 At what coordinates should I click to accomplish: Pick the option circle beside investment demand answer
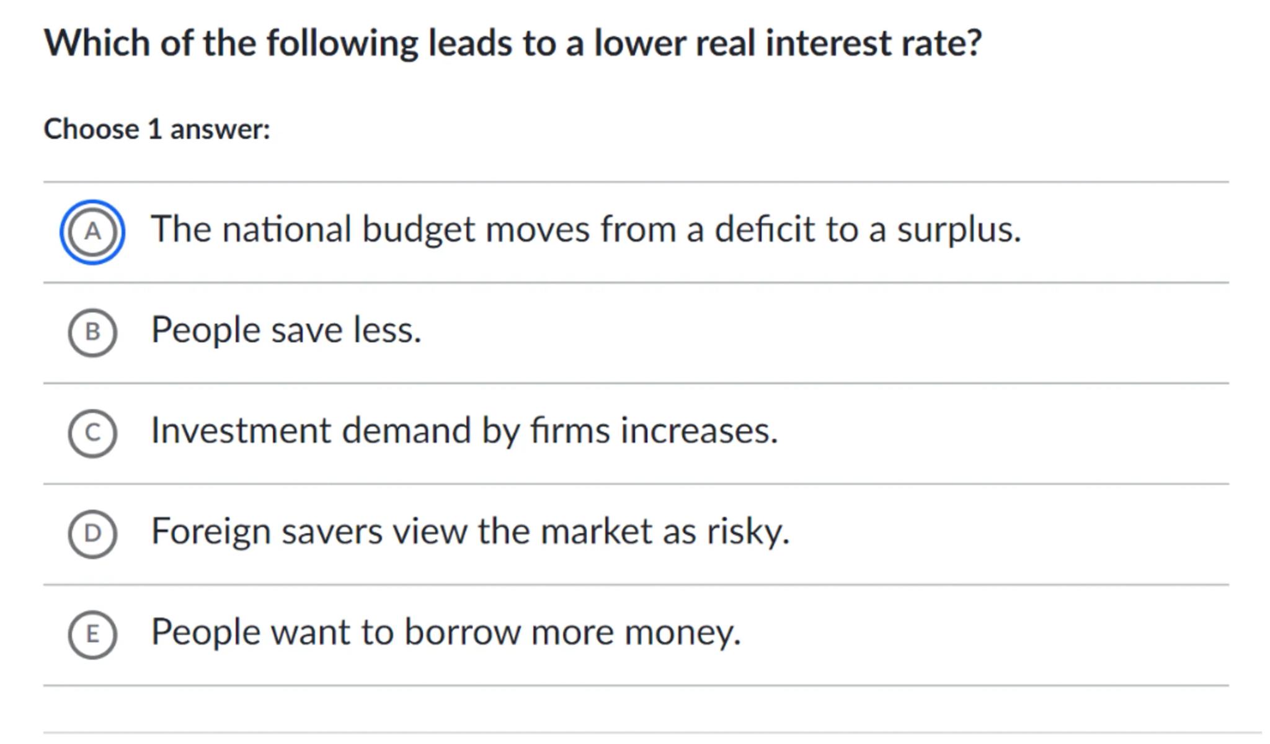click(x=92, y=433)
